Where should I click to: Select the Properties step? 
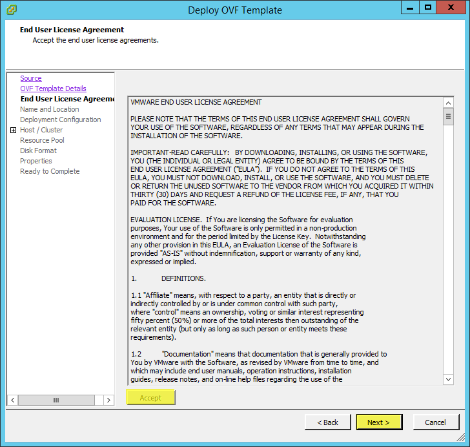tap(36, 161)
